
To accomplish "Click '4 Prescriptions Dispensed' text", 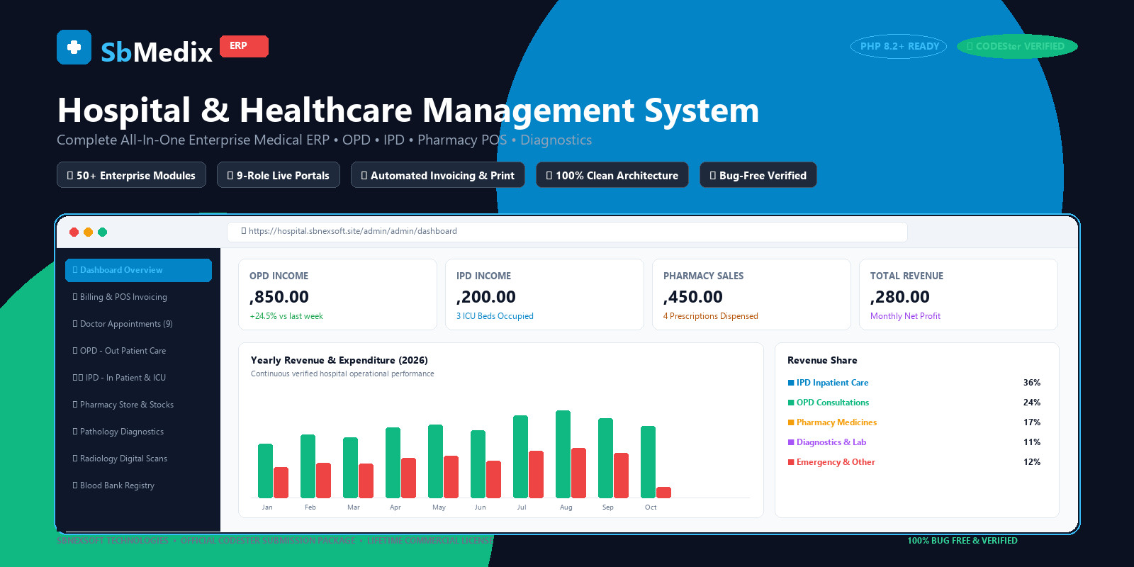I will (711, 316).
